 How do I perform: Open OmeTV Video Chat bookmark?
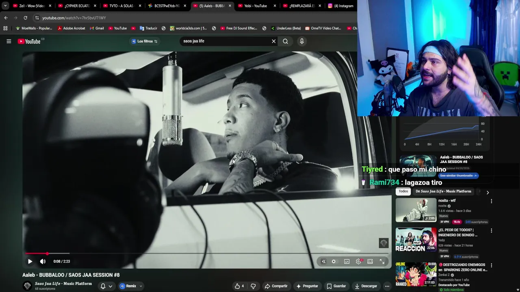coord(323,28)
